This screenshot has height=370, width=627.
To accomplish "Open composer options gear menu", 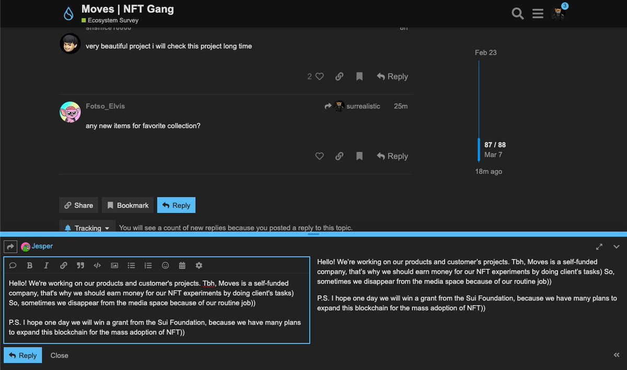I will point(199,266).
